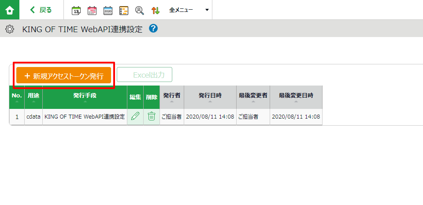Edit the cdata token with pencil icon
The image size is (423, 205).
[135, 116]
